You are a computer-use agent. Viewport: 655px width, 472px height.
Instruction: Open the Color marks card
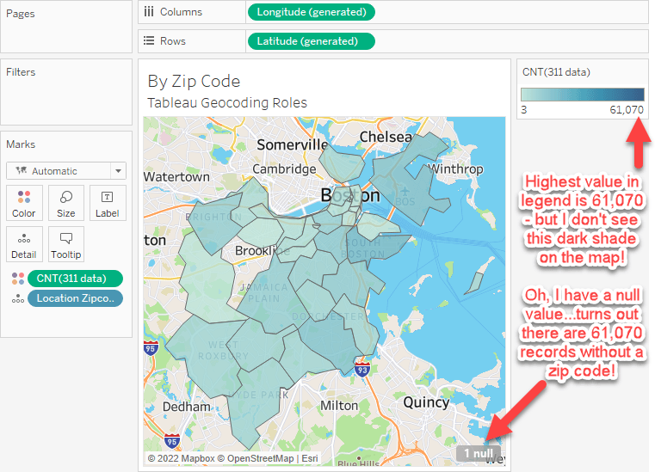[24, 203]
